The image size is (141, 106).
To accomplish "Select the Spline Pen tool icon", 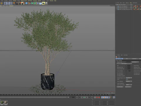I will (29, 3).
